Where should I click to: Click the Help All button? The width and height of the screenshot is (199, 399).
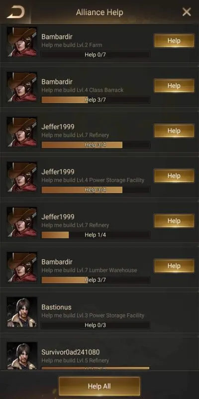pos(99,386)
